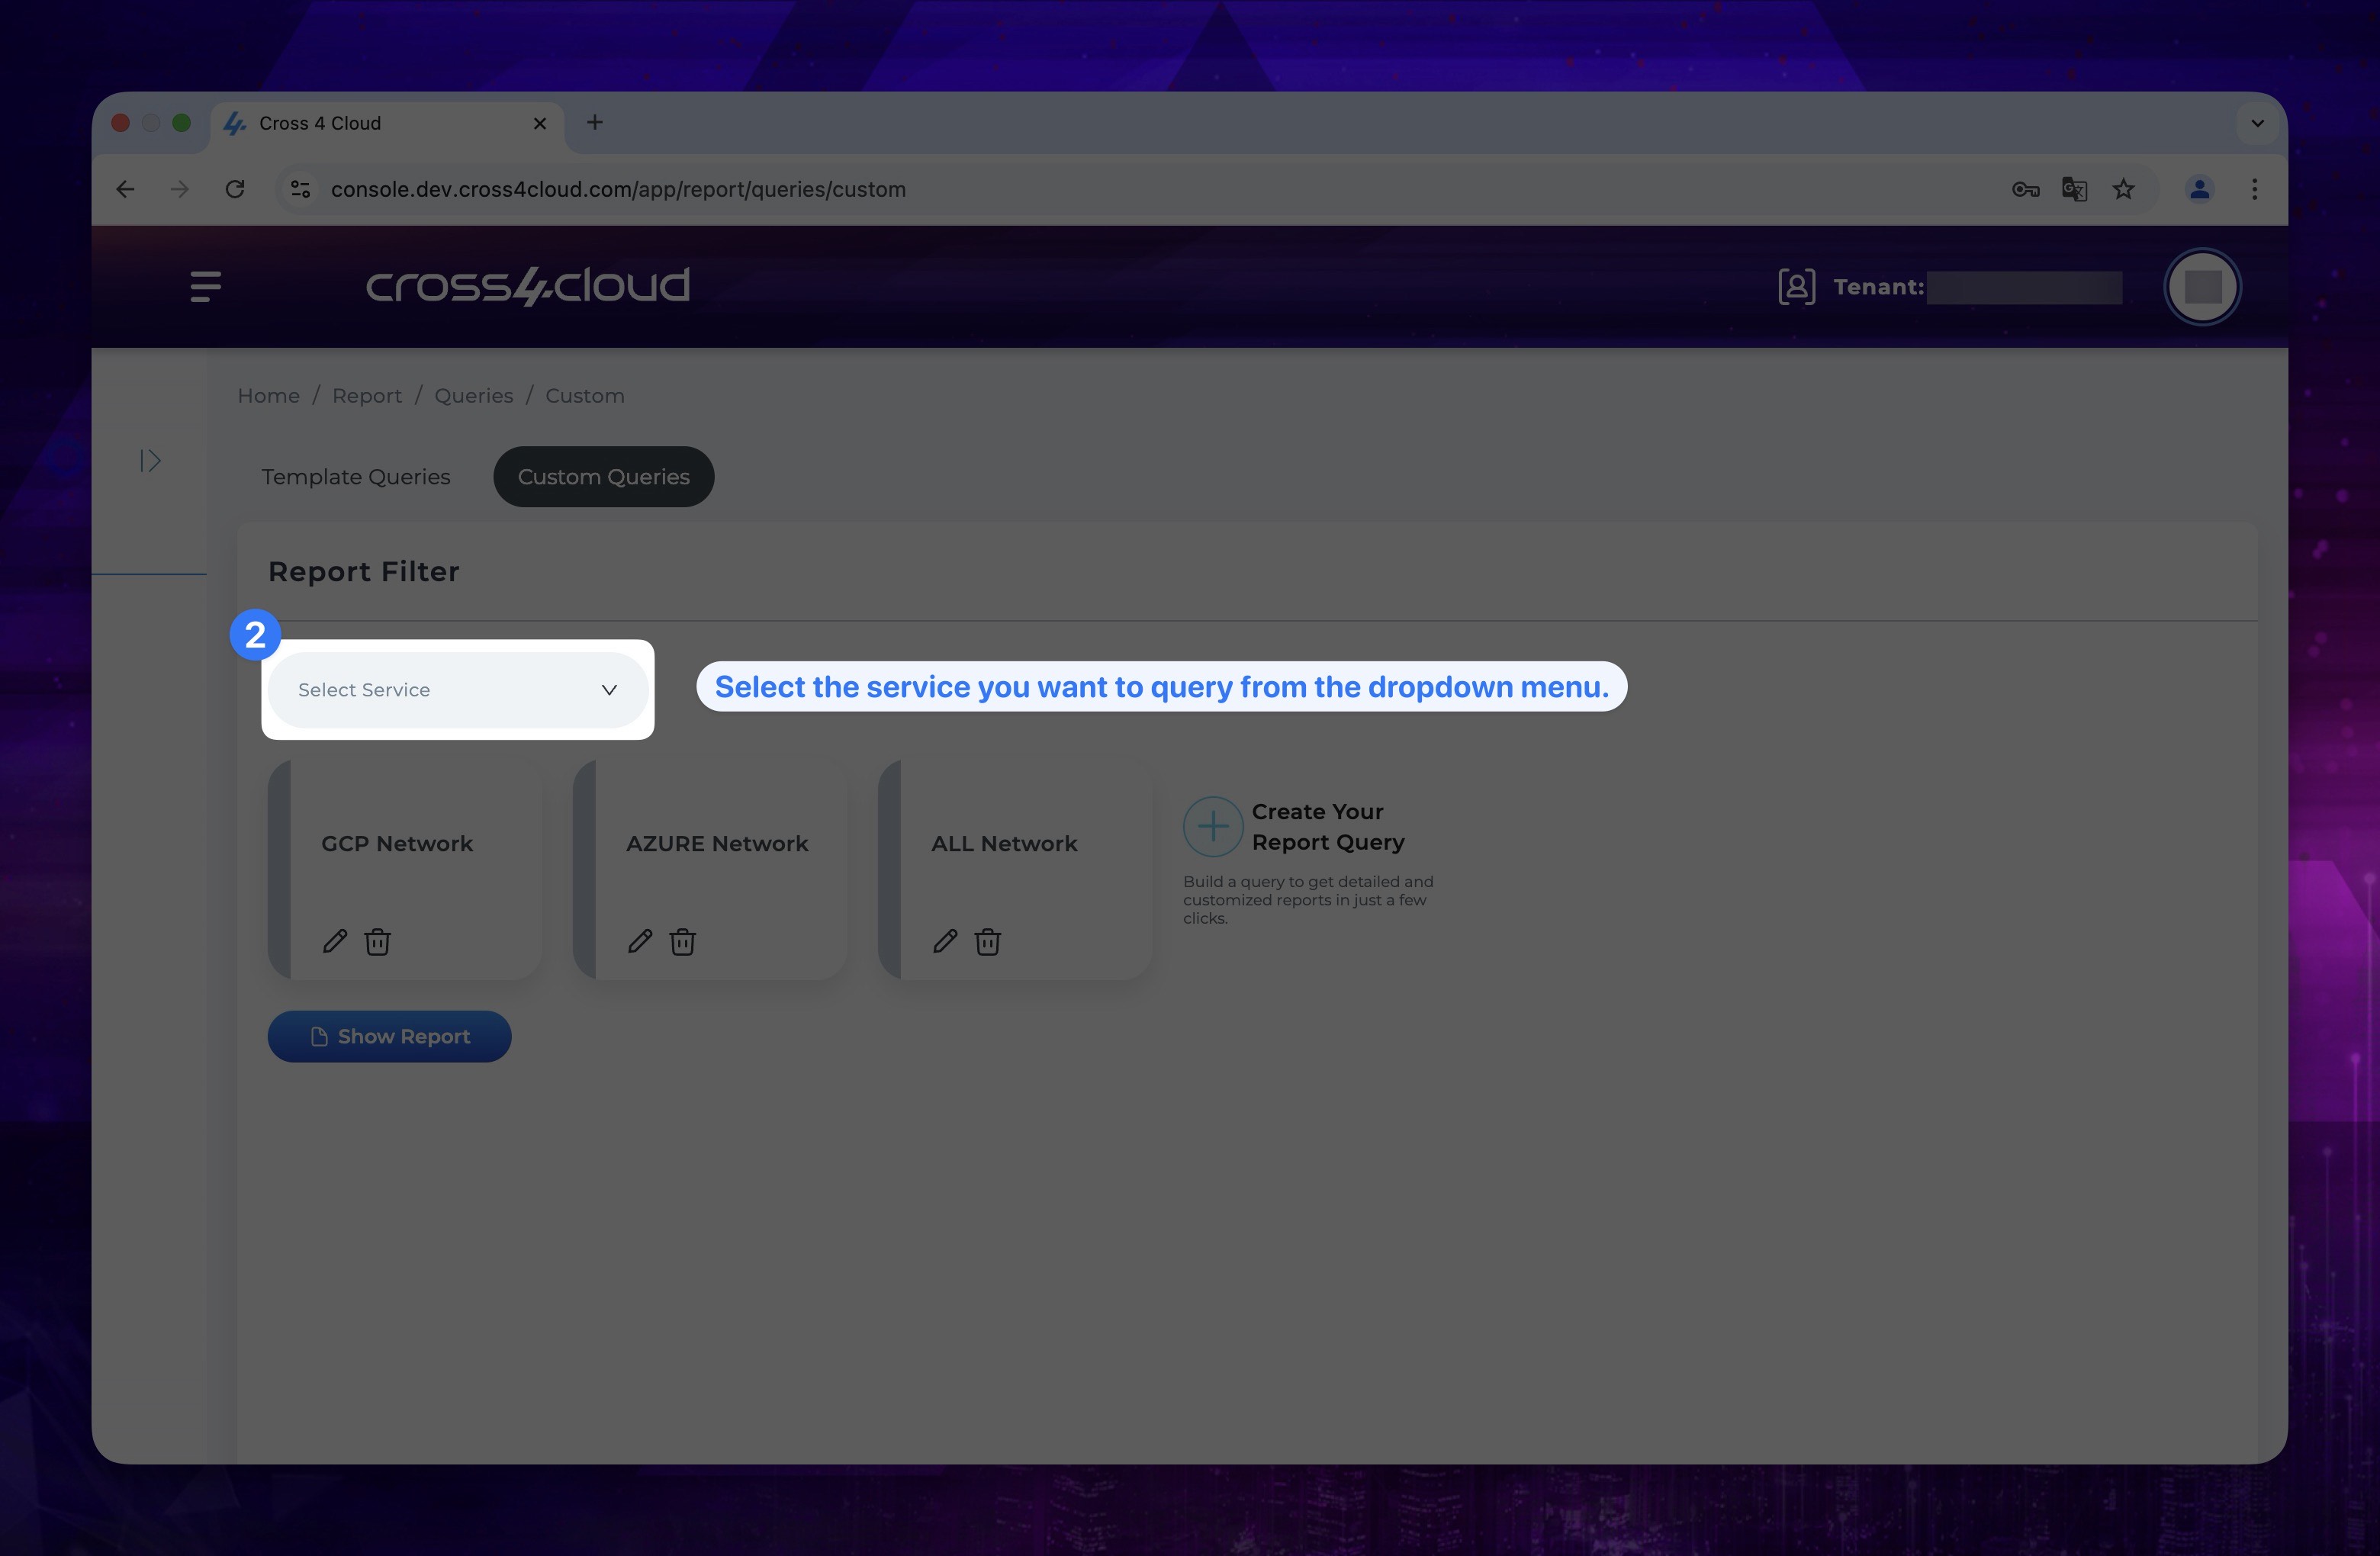Select the Custom Queries tab
This screenshot has height=1556, width=2380.
(603, 476)
